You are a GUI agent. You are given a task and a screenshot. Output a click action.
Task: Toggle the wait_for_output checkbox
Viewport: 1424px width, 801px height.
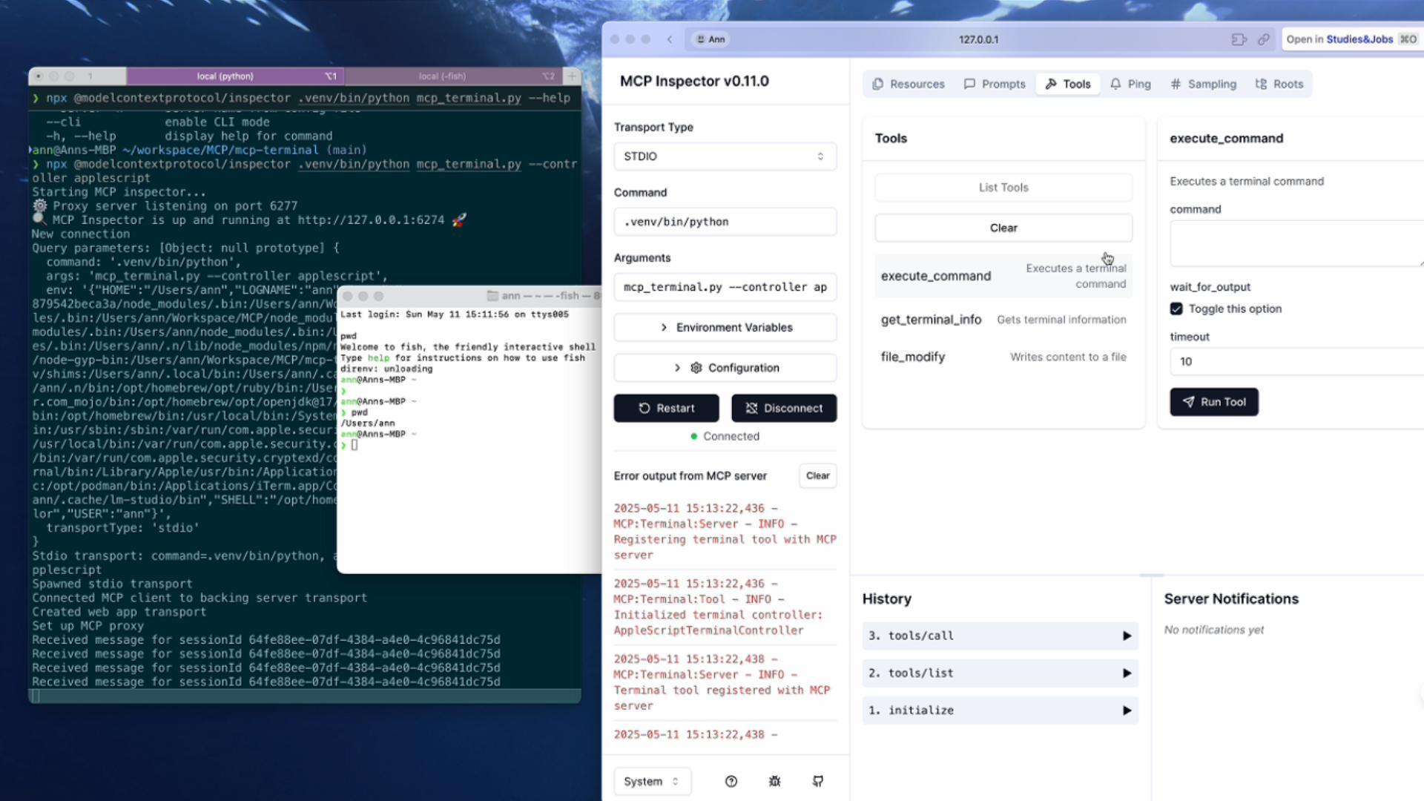click(1176, 309)
